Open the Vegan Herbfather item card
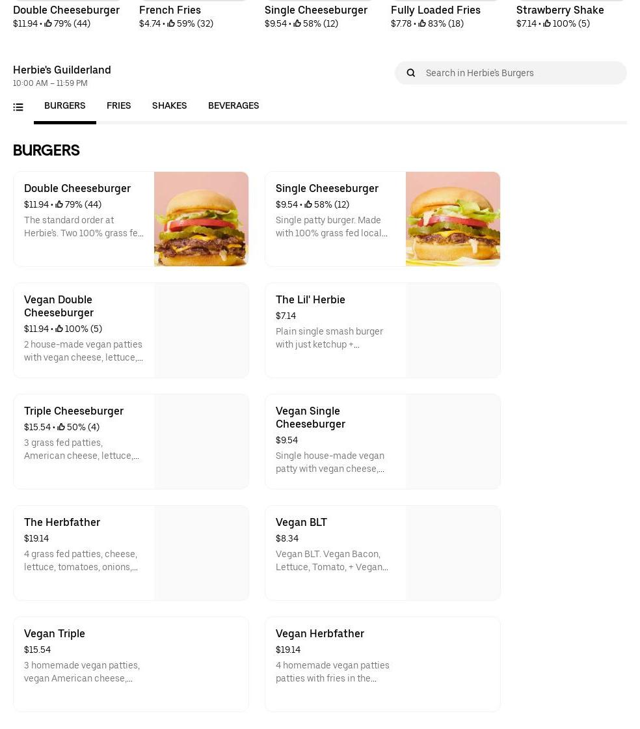 pos(382,664)
